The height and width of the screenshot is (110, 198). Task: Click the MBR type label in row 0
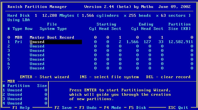coord(19,37)
